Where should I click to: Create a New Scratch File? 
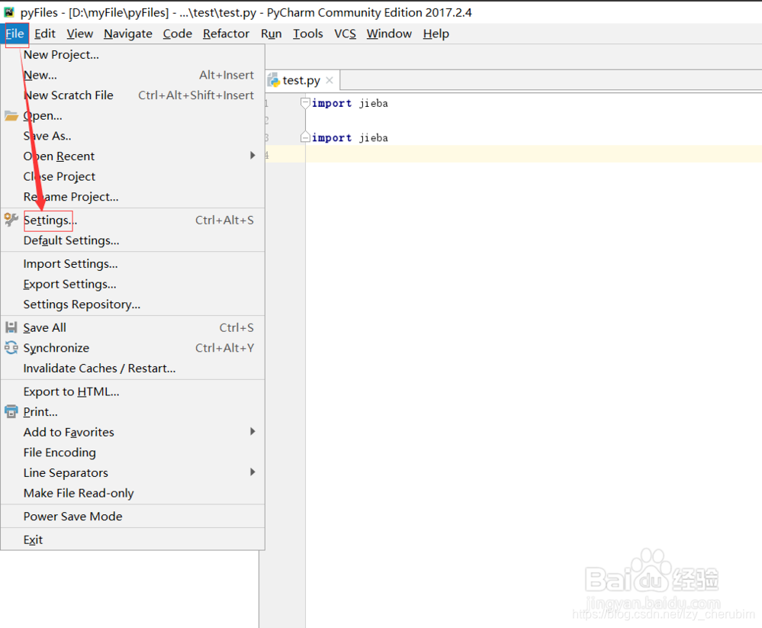tap(133, 95)
